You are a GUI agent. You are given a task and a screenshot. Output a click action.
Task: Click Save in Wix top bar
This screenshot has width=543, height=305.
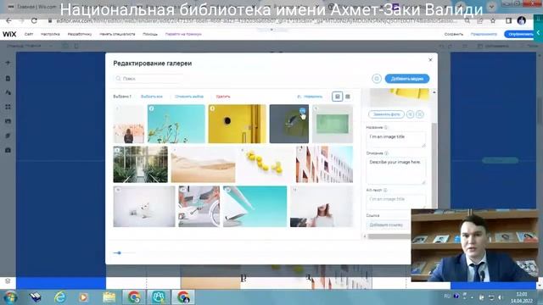453,34
